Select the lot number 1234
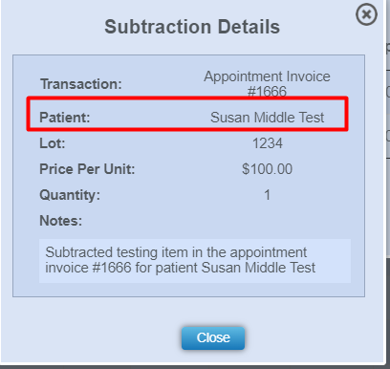This screenshot has width=390, height=369. point(268,143)
